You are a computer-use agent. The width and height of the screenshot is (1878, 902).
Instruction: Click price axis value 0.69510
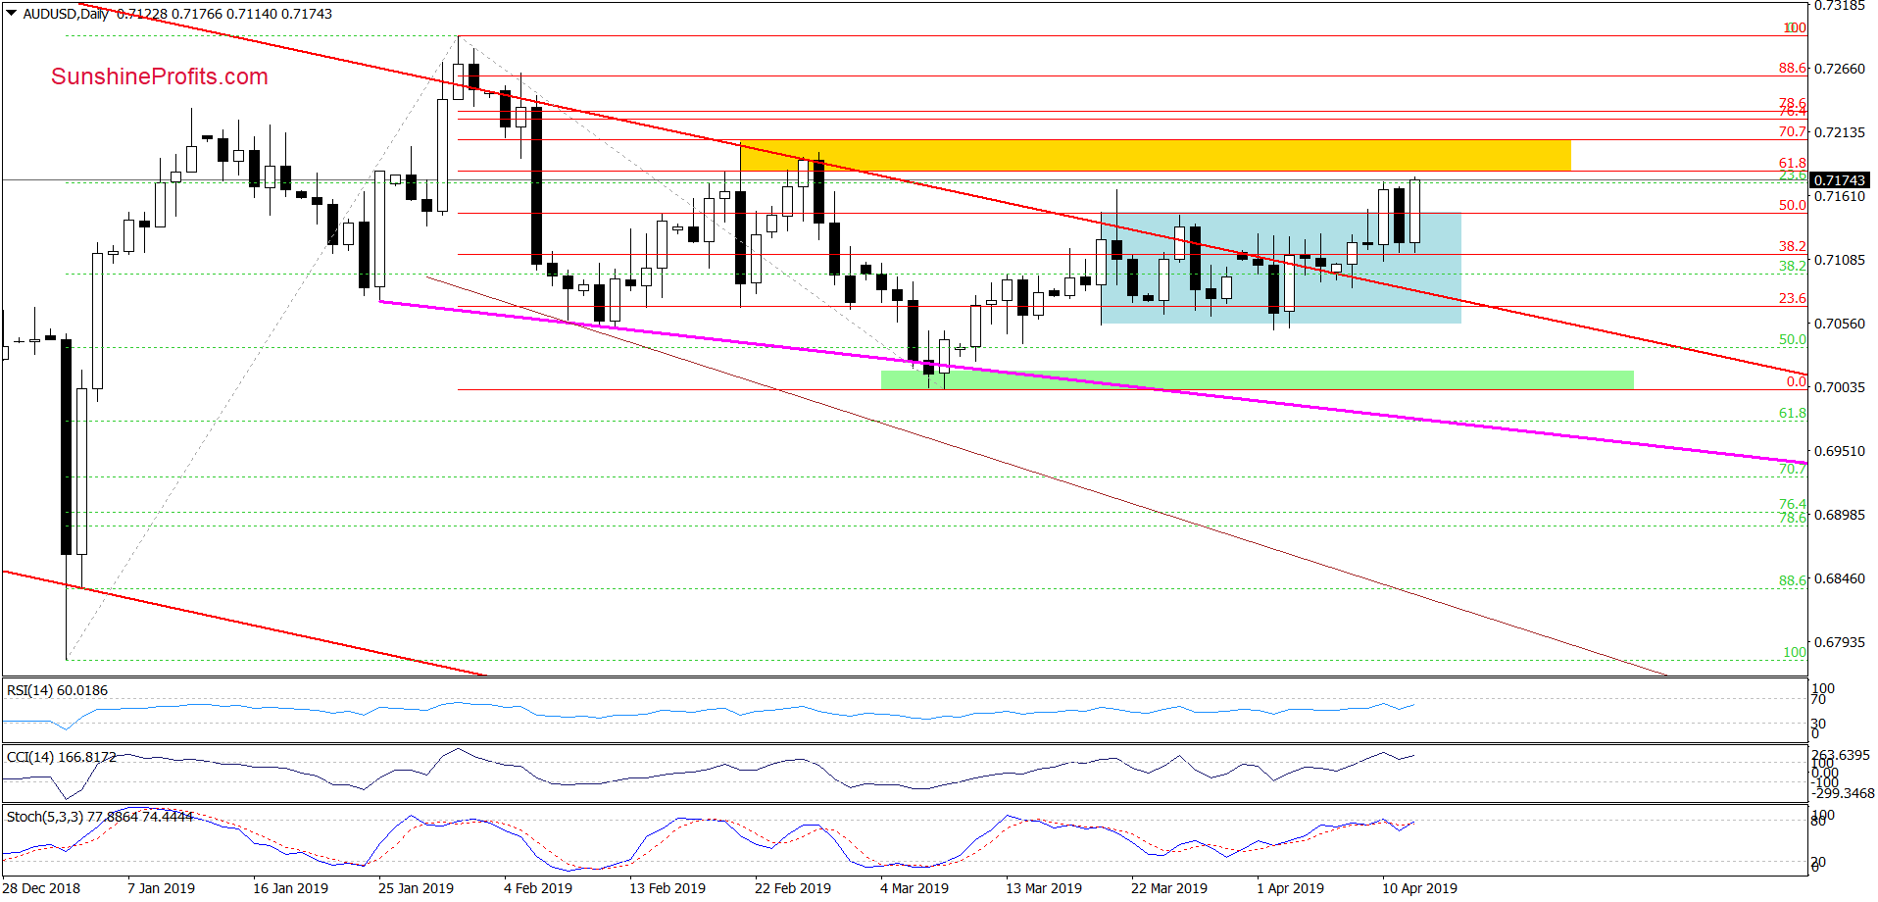1840,451
